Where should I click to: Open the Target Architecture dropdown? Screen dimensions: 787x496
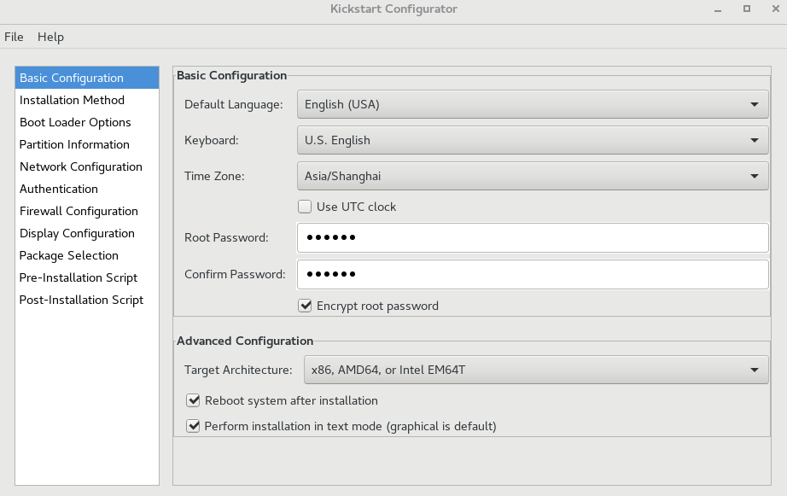pos(535,370)
